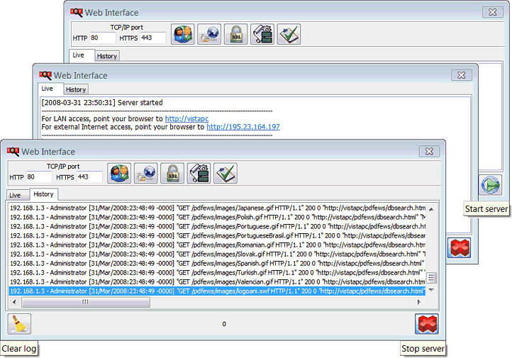The image size is (512, 358).
Task: Focus the HTTPS port 443 field in front window
Action: coord(91,177)
